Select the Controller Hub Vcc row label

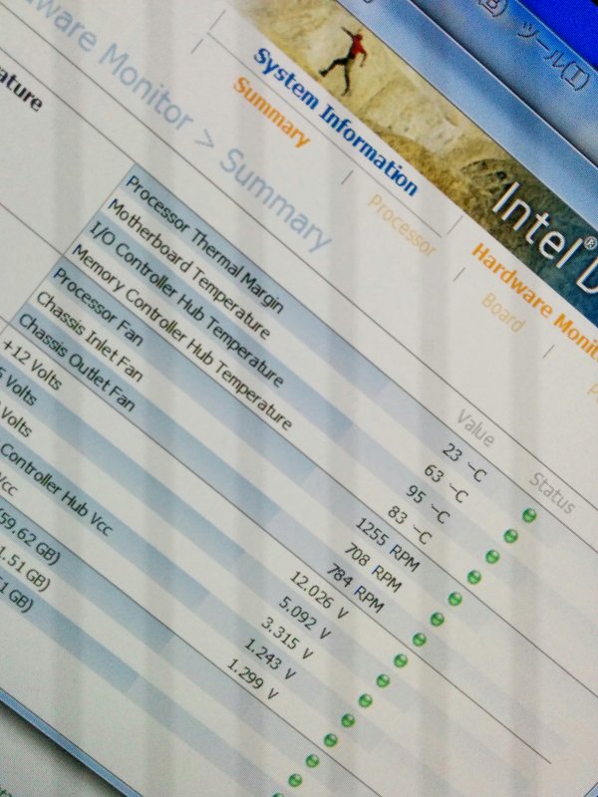56,490
